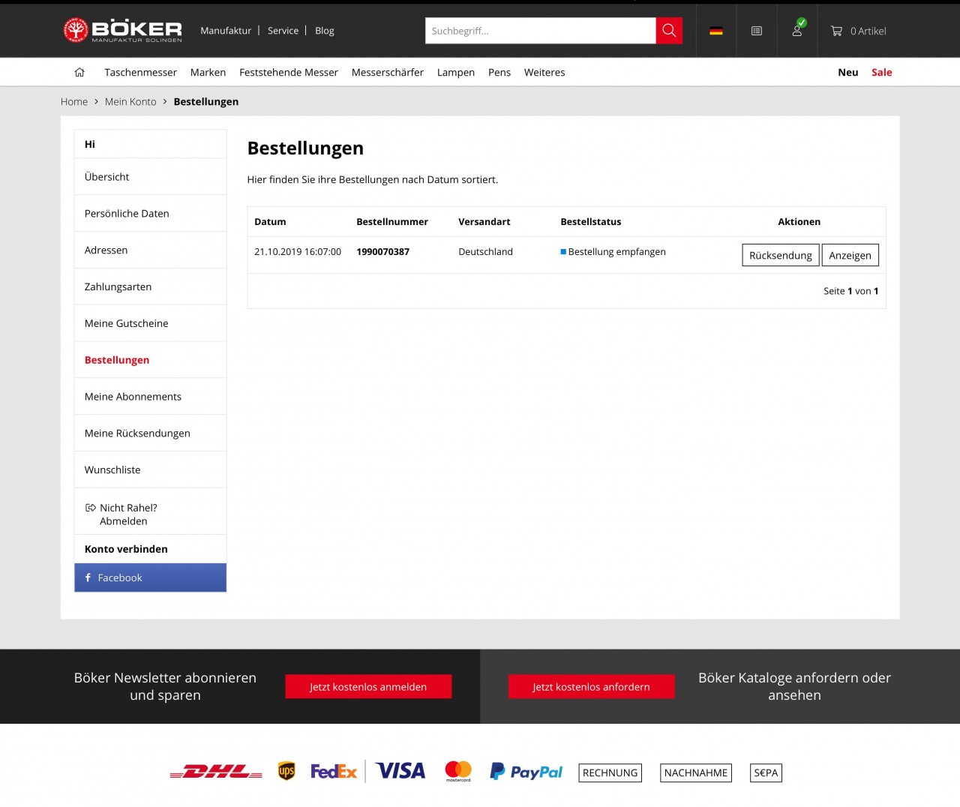This screenshot has height=807, width=960.
Task: Open the user account icon
Action: pyautogui.click(x=797, y=31)
